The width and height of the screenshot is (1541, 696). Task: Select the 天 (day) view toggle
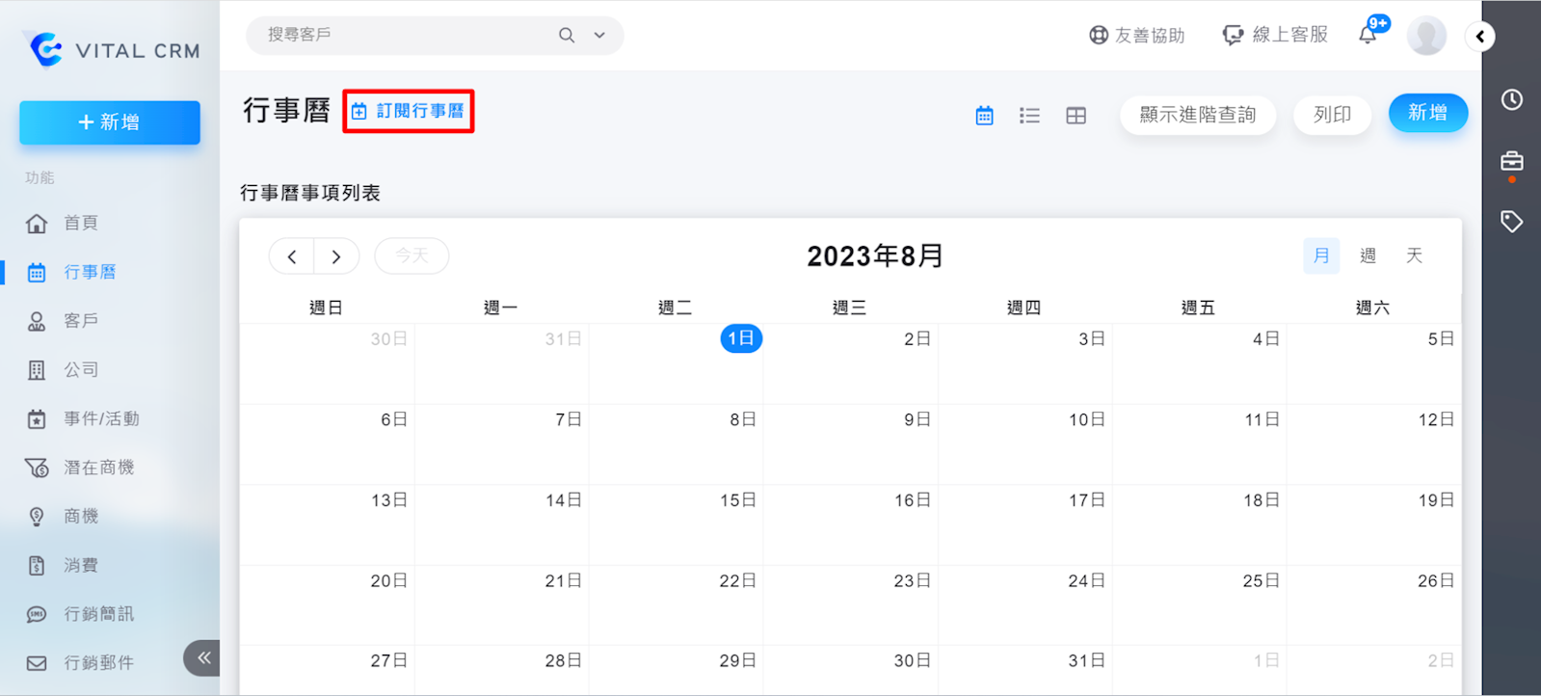tap(1414, 255)
